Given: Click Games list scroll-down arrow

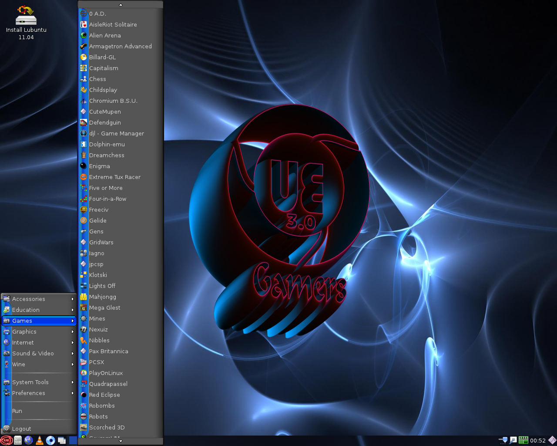Looking at the screenshot, I should (121, 441).
